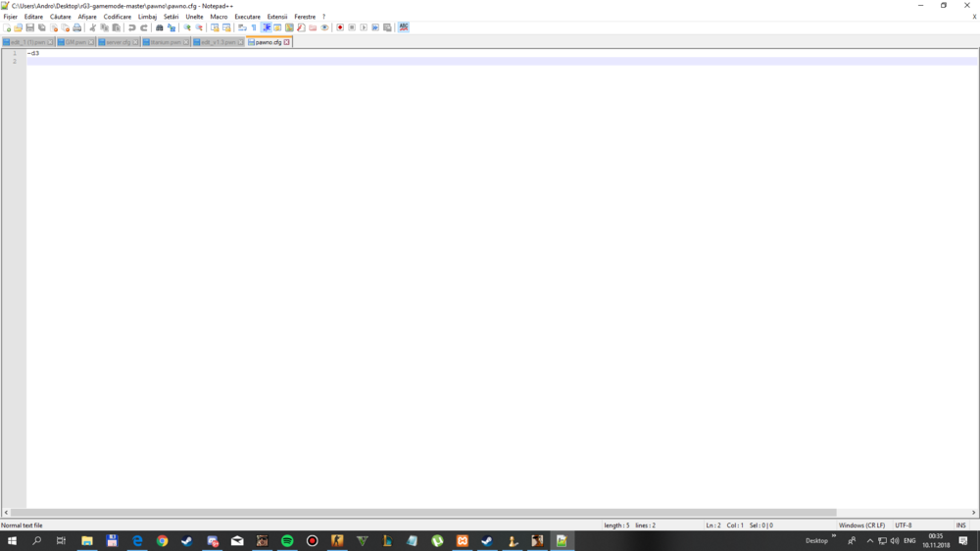
Task: Open the Căutare menu
Action: pyautogui.click(x=61, y=17)
